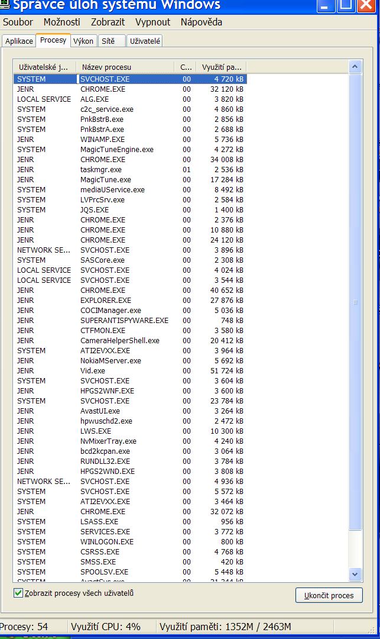Select the JQS.EXE process row
Viewport: 380px width, 639px height.
130,210
